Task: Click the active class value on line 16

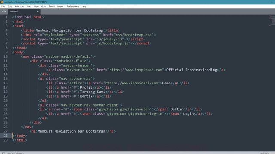Action: point(76,83)
